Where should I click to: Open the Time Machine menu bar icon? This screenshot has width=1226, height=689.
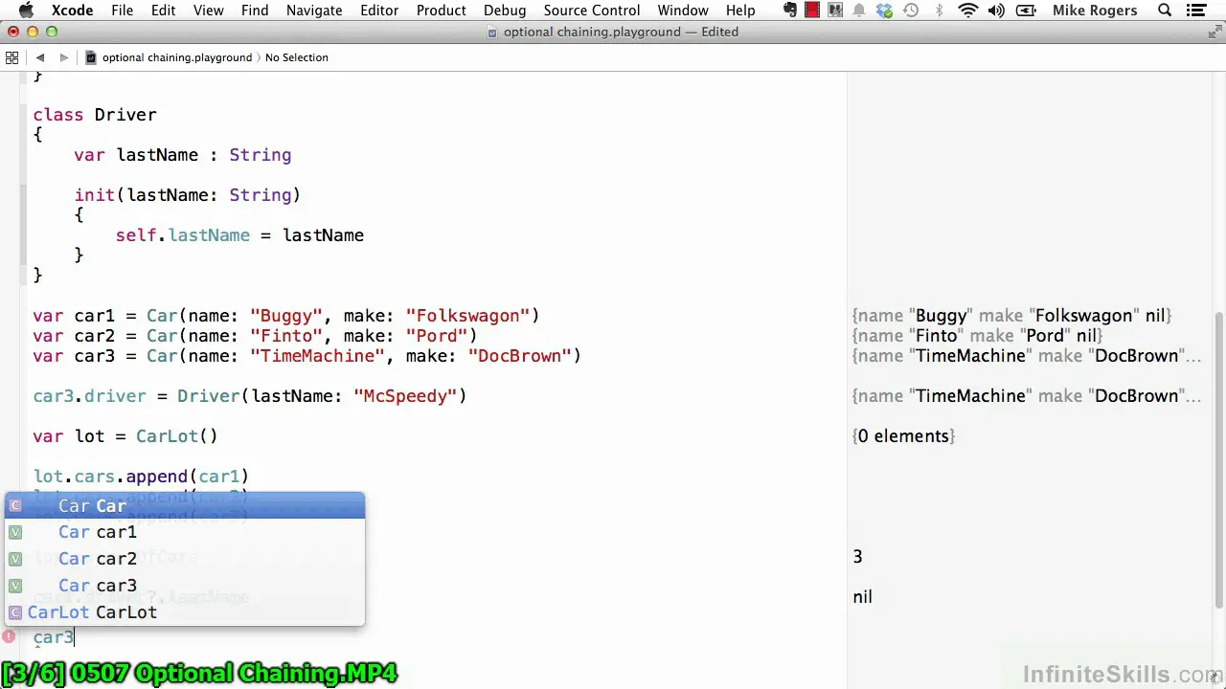(x=911, y=11)
